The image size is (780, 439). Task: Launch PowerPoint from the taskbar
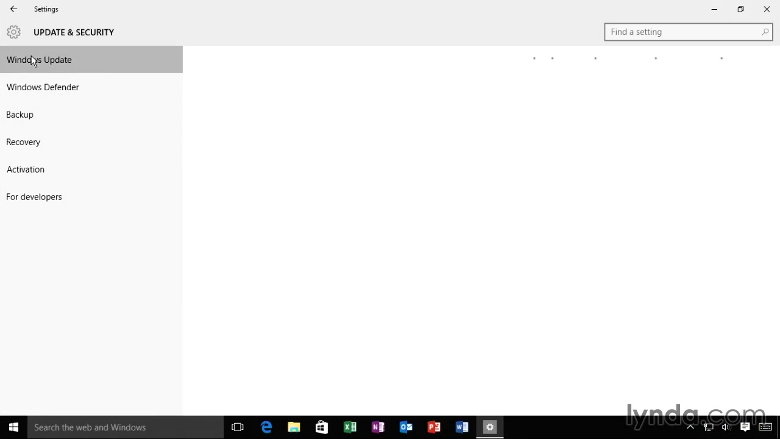(434, 427)
